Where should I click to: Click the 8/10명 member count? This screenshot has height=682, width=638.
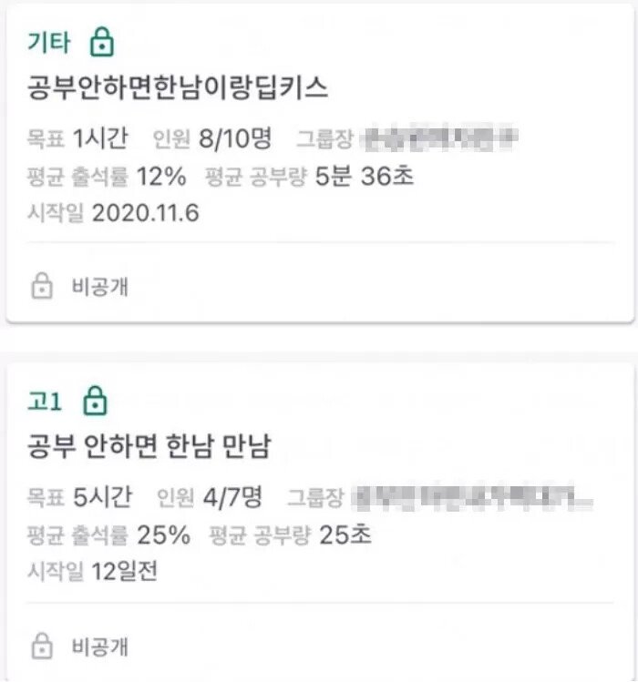click(235, 139)
